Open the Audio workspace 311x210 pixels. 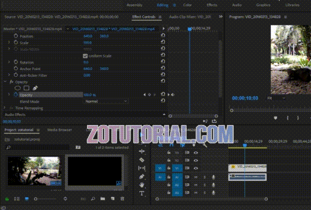[237, 5]
